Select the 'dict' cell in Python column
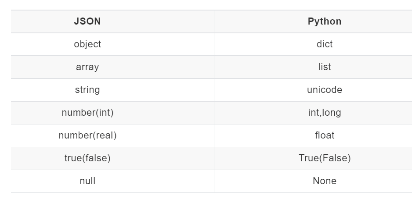 (x=325, y=44)
